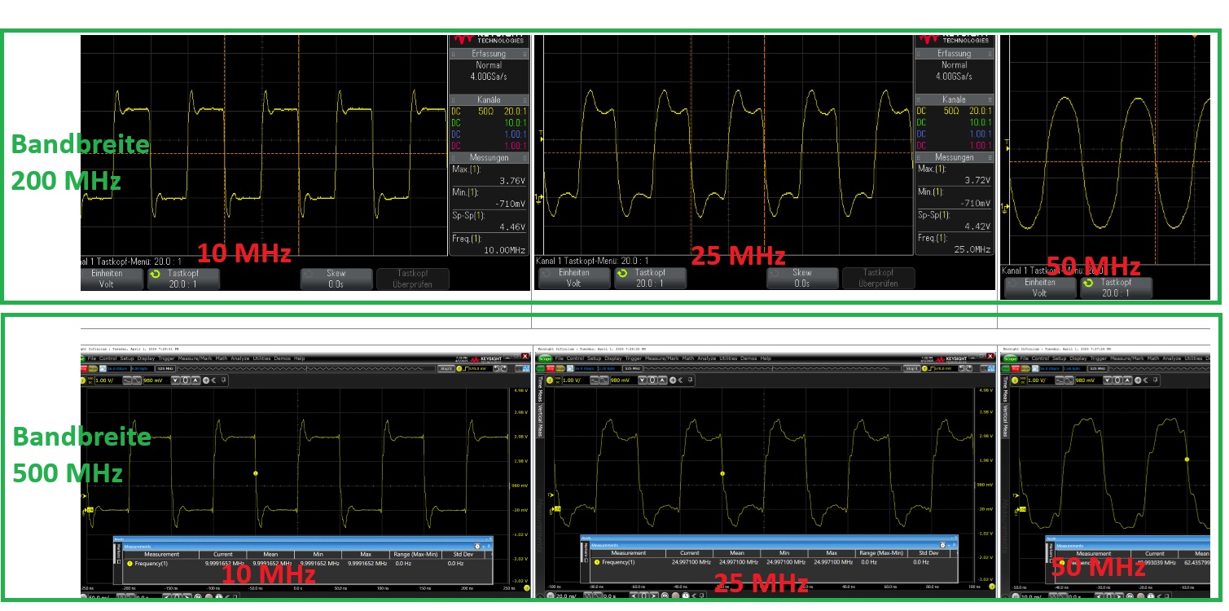The height and width of the screenshot is (611, 1229).
Task: Click offset up arrow in 25 MHz window
Action: [x=662, y=380]
